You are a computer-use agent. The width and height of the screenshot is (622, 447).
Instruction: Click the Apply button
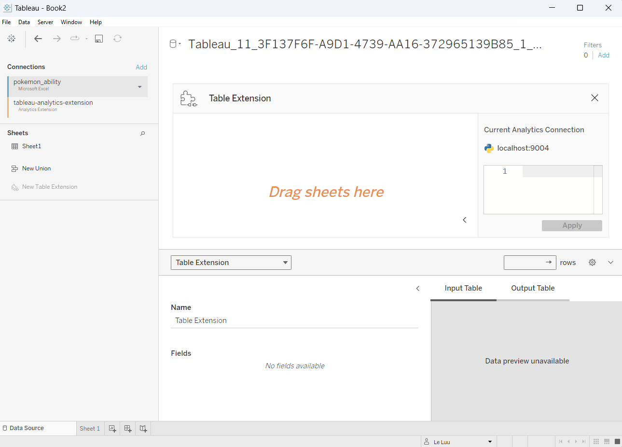pyautogui.click(x=572, y=225)
